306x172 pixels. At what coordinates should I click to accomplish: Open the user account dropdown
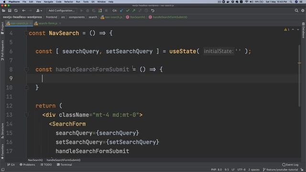click(39, 11)
